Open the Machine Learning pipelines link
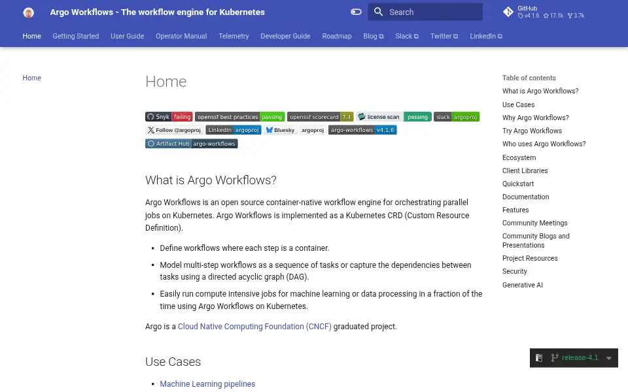Viewport: 628px width, 392px height. [x=207, y=384]
